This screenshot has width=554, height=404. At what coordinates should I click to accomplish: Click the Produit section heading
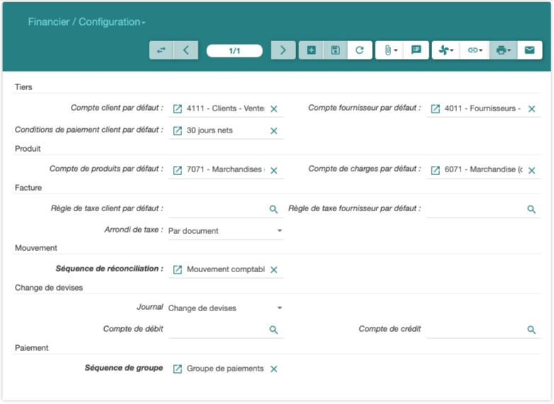pos(28,149)
